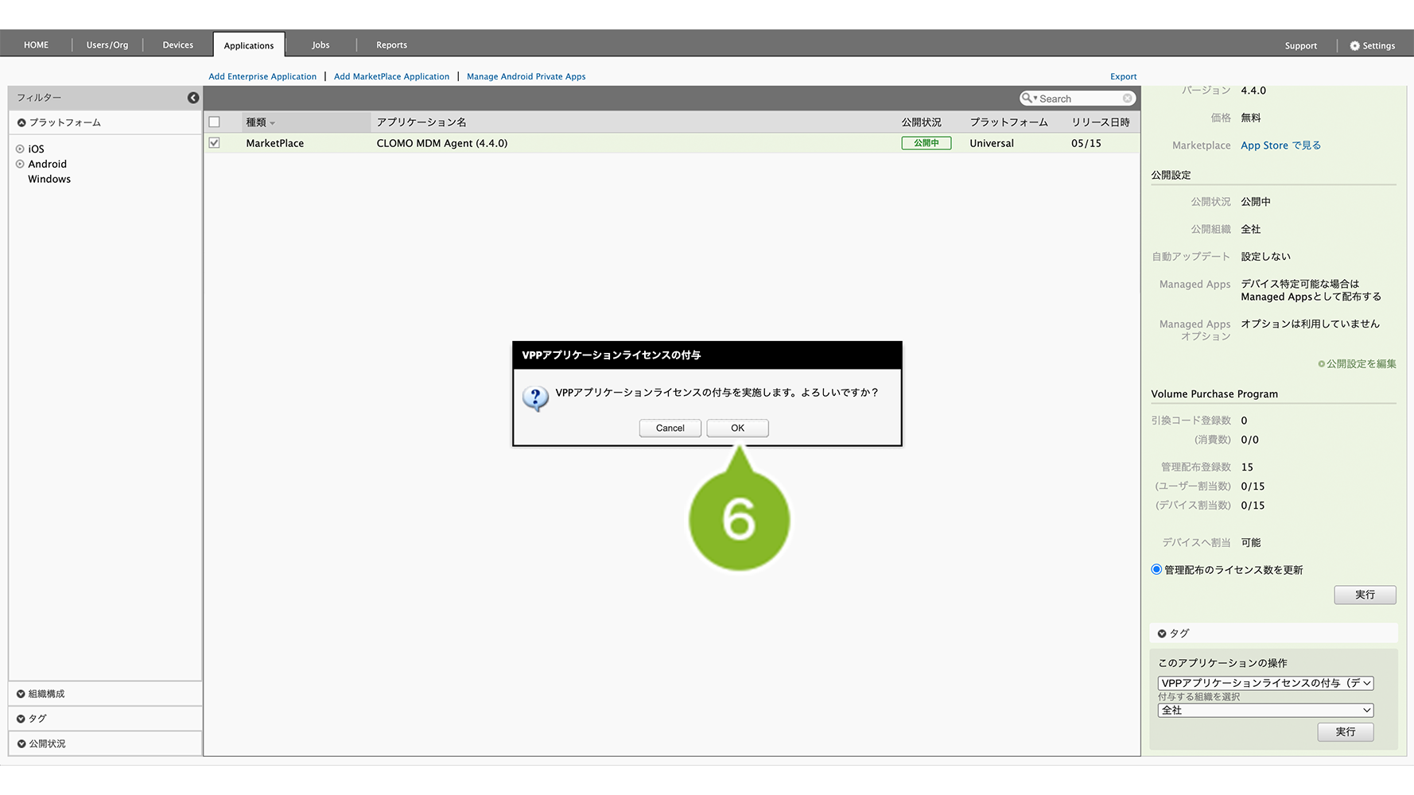
Task: Click the アプリケーション名 column header
Action: tap(421, 122)
